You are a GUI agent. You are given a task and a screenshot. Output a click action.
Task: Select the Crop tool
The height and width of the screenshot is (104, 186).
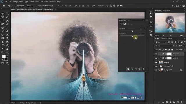pos(3,21)
